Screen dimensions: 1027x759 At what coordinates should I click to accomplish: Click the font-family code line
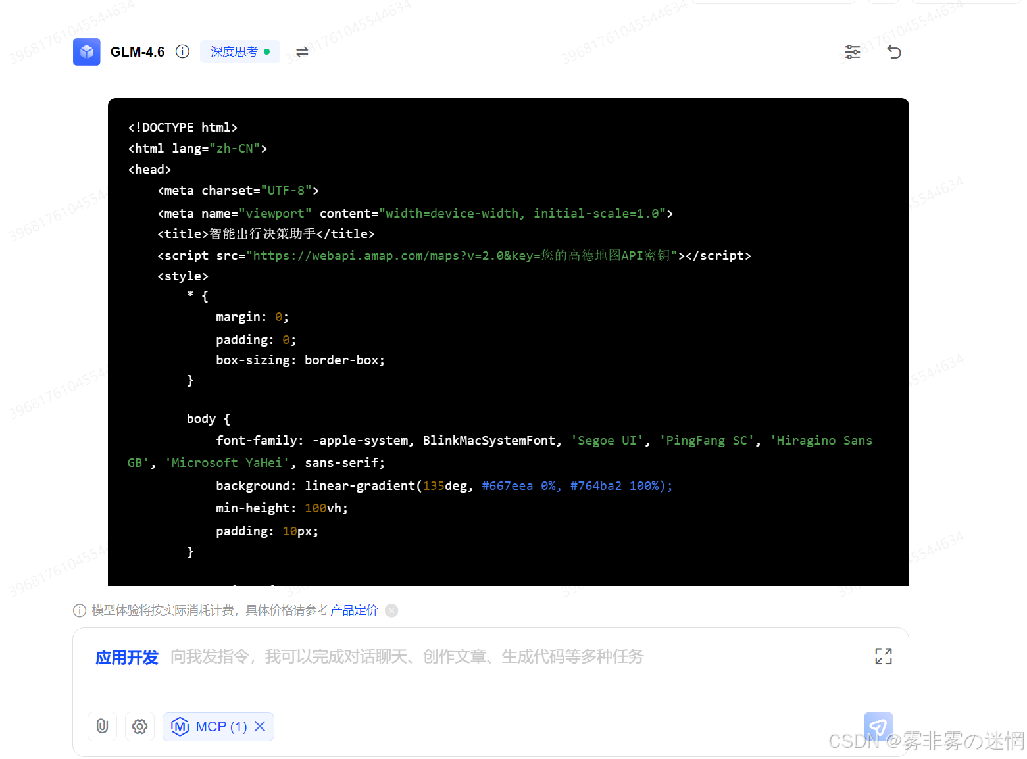[500, 451]
